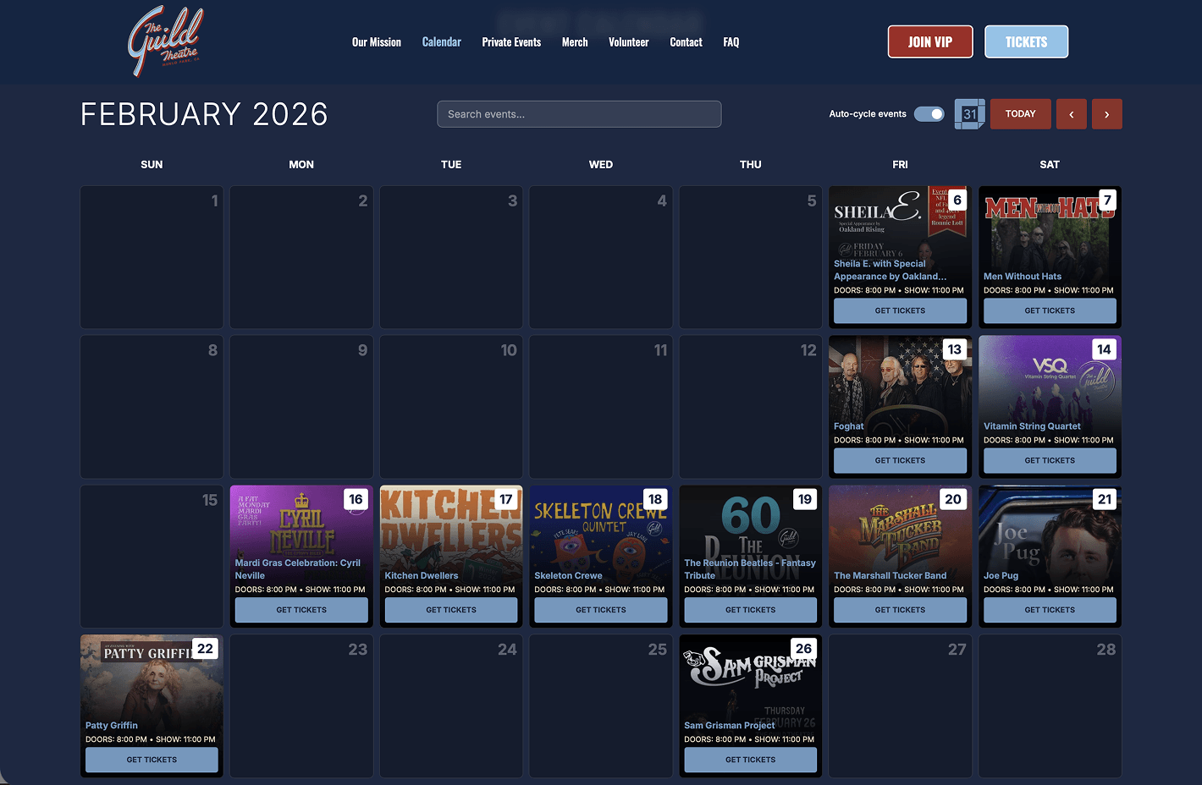Image resolution: width=1202 pixels, height=785 pixels.
Task: Click the date badge 14
Action: 1104,349
